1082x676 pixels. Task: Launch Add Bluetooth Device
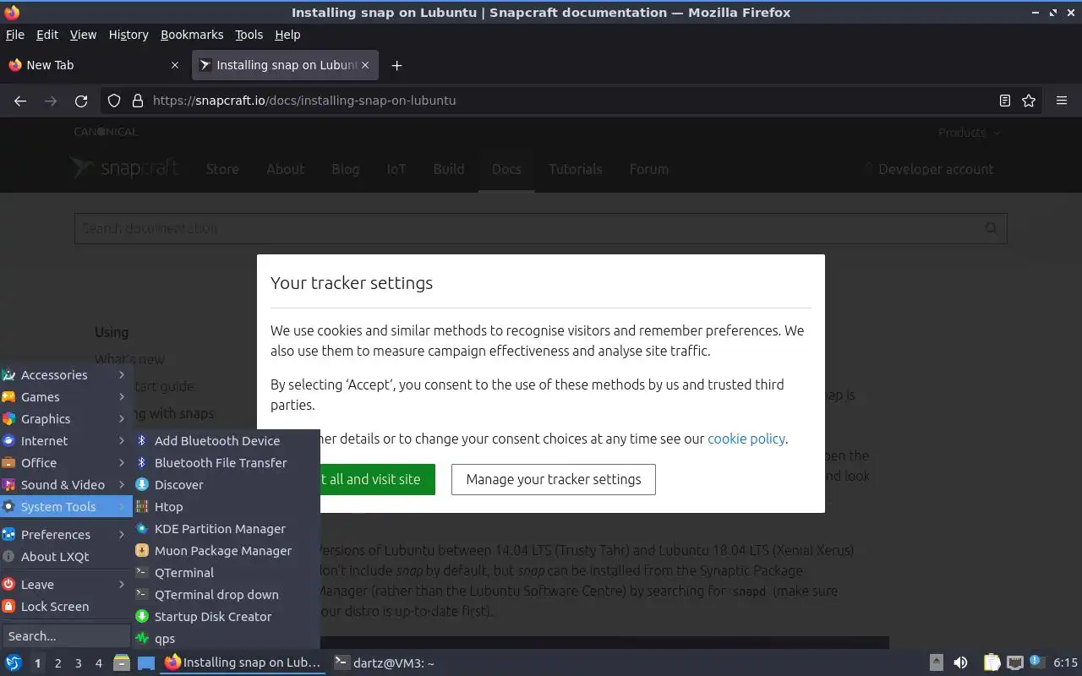tap(226, 440)
